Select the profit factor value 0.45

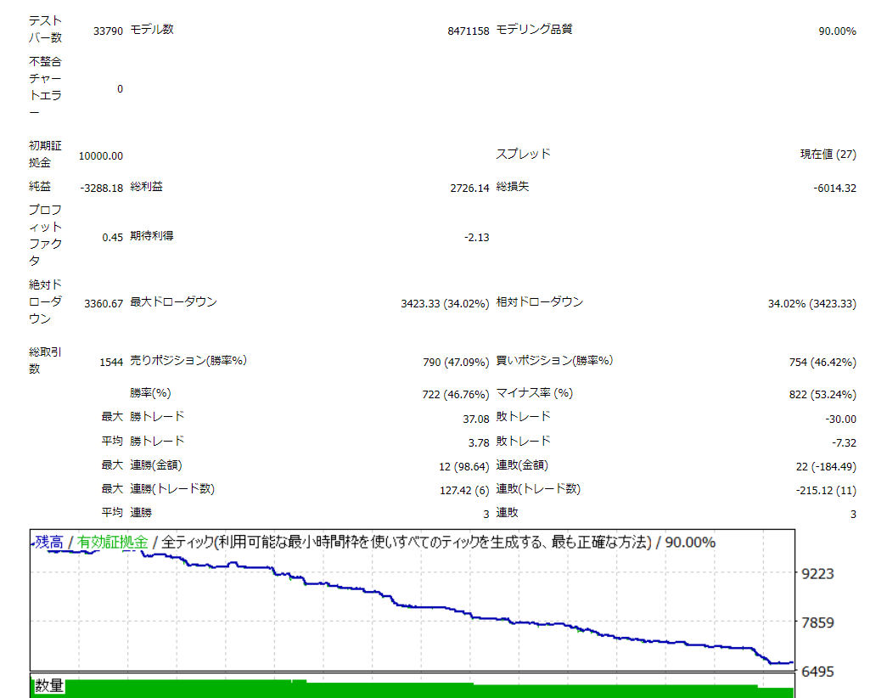[x=112, y=238]
